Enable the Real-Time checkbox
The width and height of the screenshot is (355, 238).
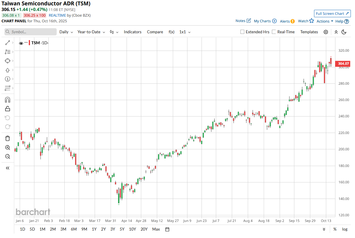(274, 32)
